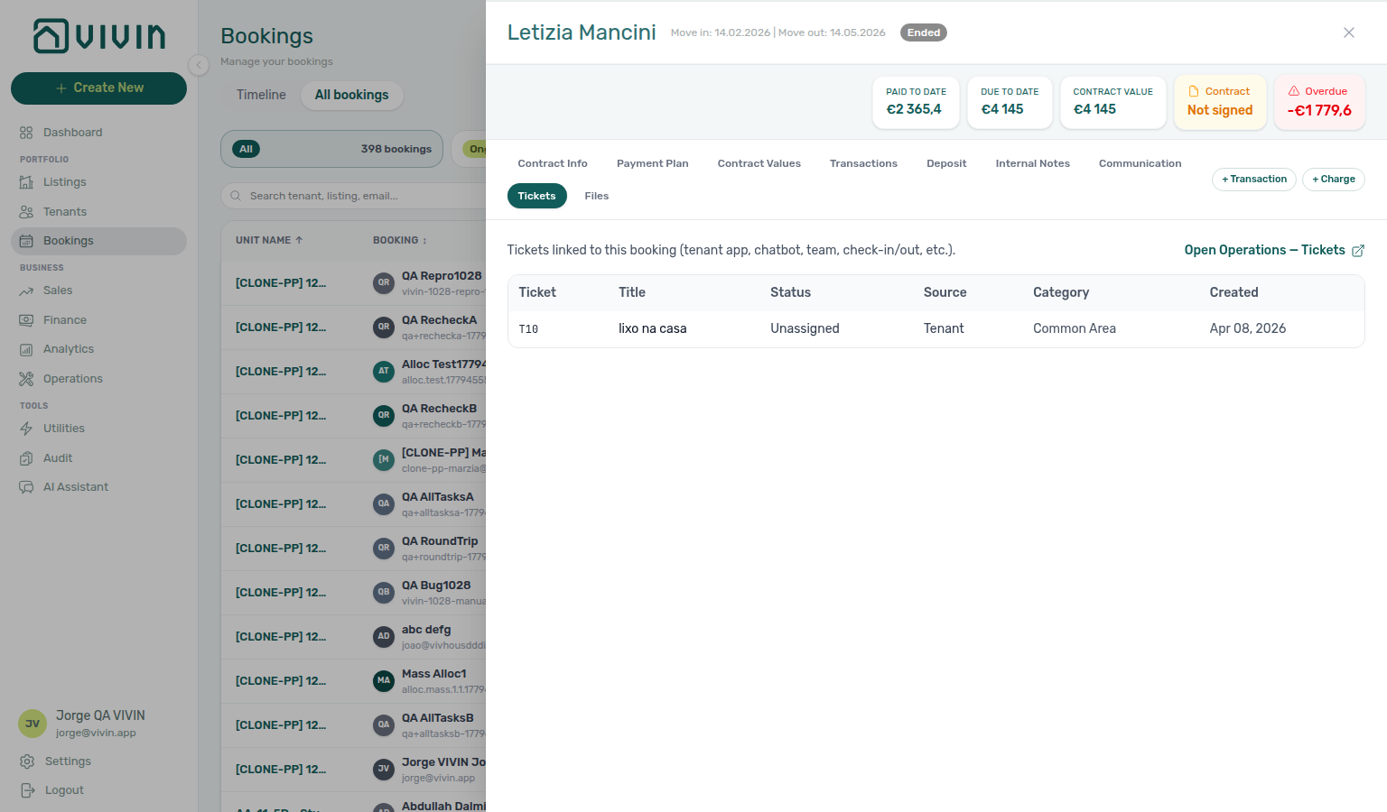Image resolution: width=1387 pixels, height=812 pixels.
Task: Open Operations — Tickets link
Action: pyautogui.click(x=1274, y=250)
